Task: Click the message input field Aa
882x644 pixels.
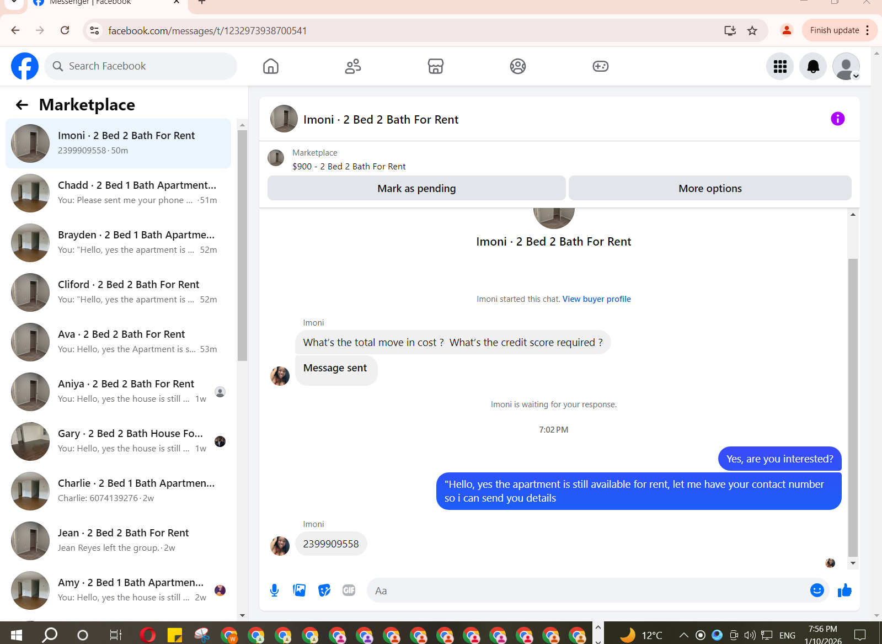Action: coord(587,590)
